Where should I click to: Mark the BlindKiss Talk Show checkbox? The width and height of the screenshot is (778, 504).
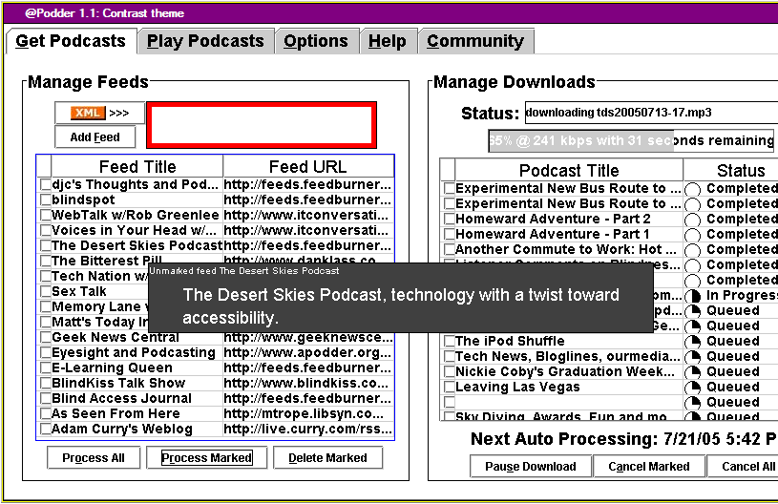coord(46,384)
